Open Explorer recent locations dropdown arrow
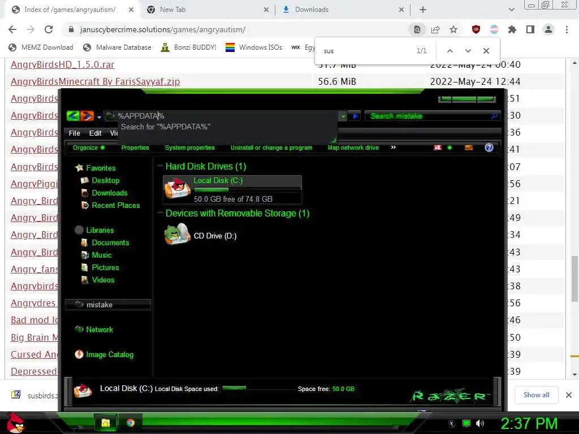This screenshot has width=579, height=434. (99, 117)
